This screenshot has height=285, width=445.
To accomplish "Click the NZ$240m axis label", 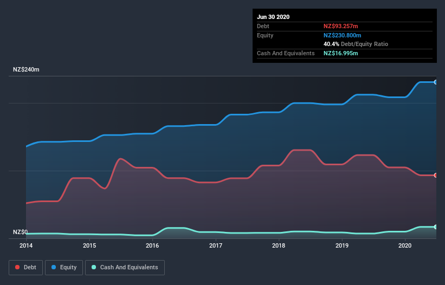I will 26,69.
